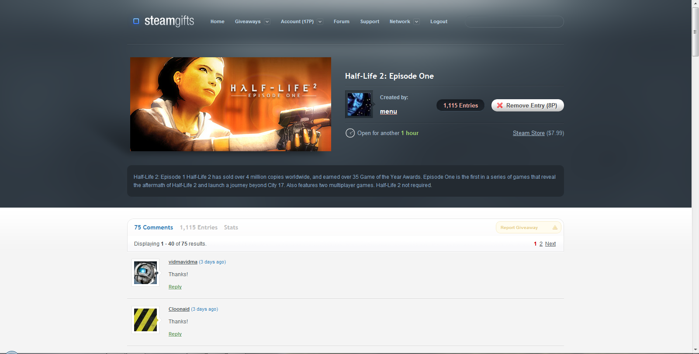Go to the Home page
The image size is (699, 354).
coord(217,21)
